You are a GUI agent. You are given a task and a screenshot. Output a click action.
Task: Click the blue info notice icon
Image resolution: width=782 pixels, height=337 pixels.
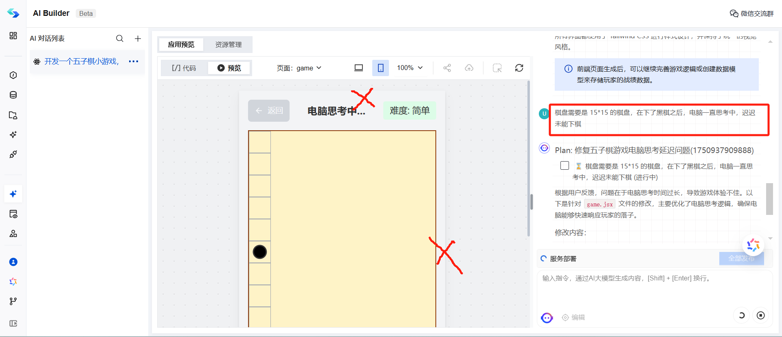click(x=568, y=69)
